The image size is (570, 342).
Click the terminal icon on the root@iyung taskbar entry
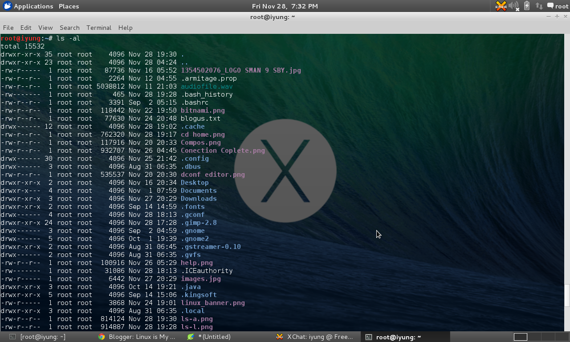click(369, 337)
